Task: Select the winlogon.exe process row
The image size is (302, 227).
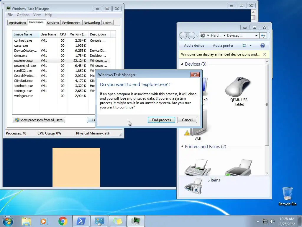Action: [x=54, y=96]
